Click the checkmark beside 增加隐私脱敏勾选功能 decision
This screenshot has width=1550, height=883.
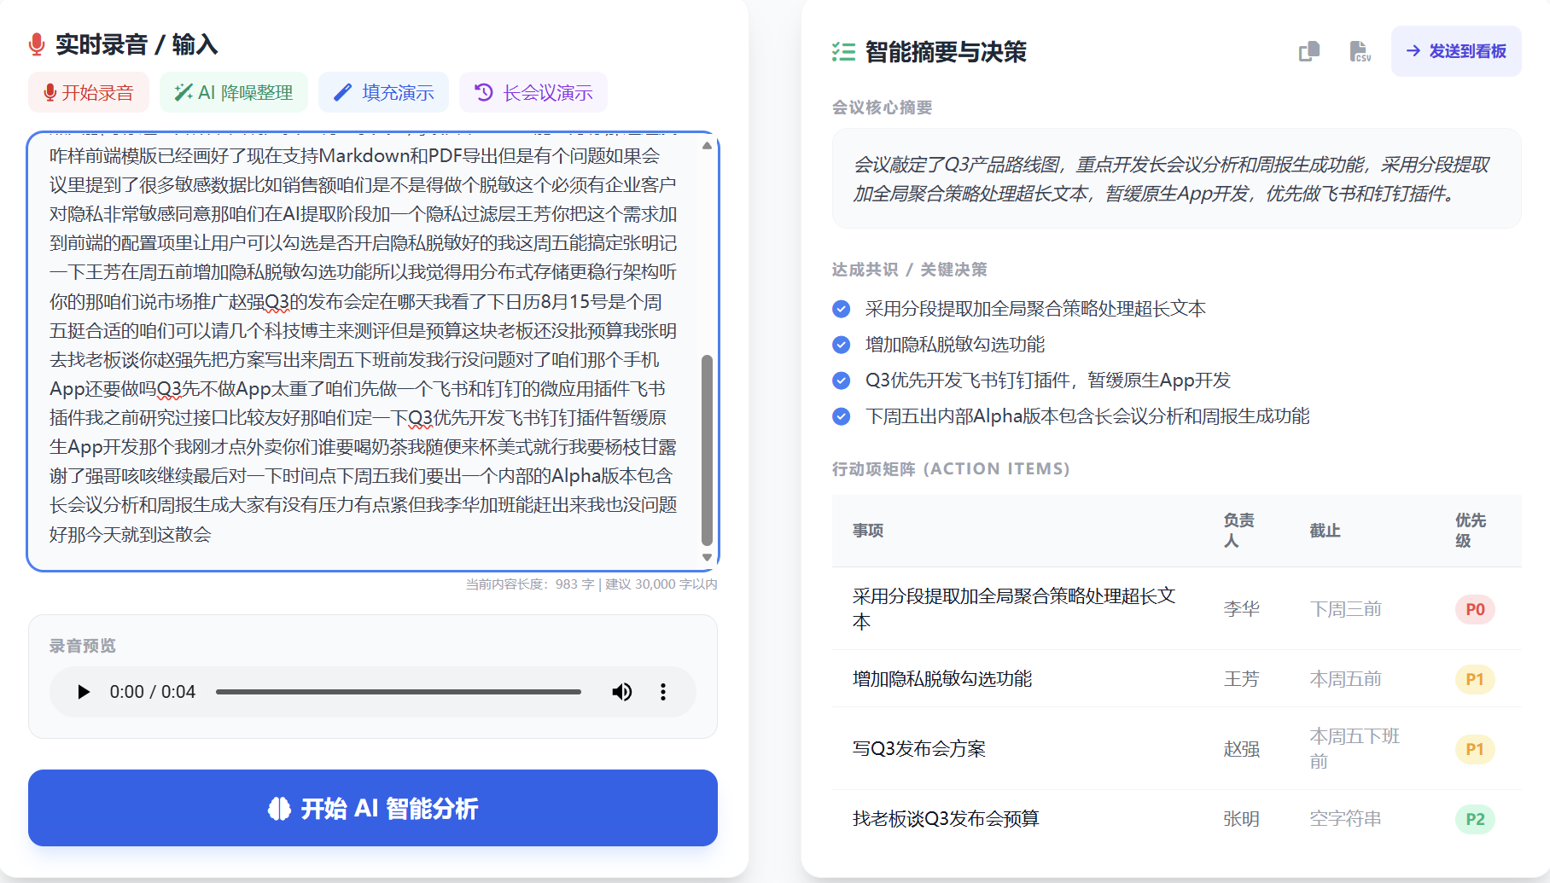pyautogui.click(x=842, y=345)
